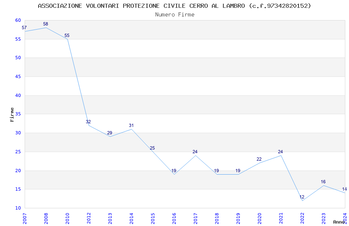Click the x-axis year 2008
This screenshot has height=226, width=349.
[46, 219]
